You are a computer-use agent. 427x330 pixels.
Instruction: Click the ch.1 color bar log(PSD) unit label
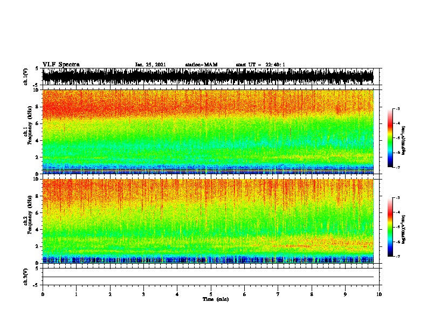(x=404, y=140)
